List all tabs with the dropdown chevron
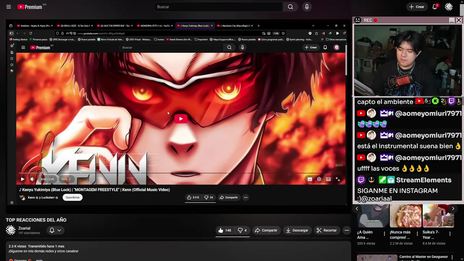 [x=314, y=26]
